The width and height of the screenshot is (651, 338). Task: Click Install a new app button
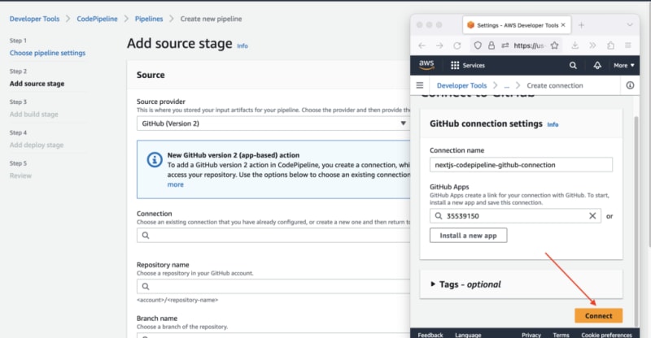click(x=468, y=235)
